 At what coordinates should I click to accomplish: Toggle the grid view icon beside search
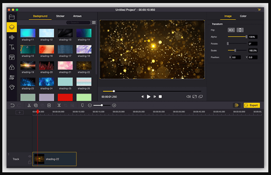[94, 22]
